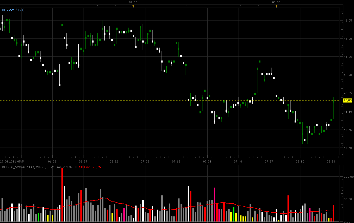Click the 07:00 hour marker triangle
The height and width of the screenshot is (223, 354).
133,6
